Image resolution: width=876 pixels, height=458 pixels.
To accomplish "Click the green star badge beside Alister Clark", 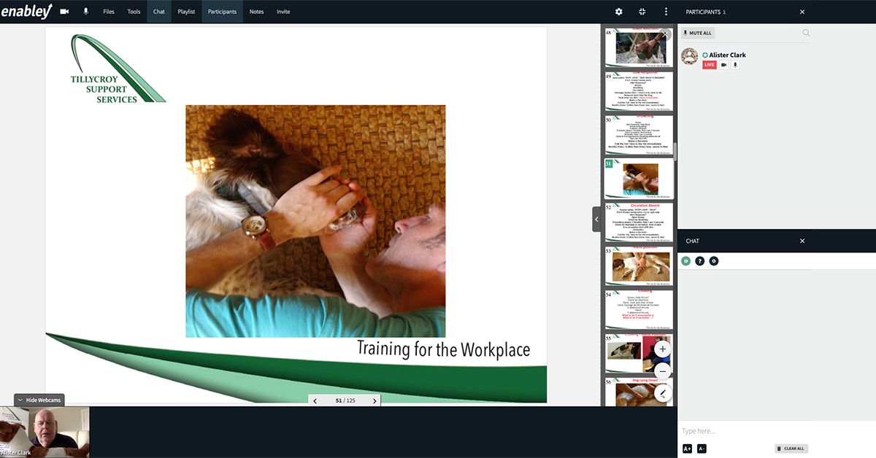I will coord(705,55).
